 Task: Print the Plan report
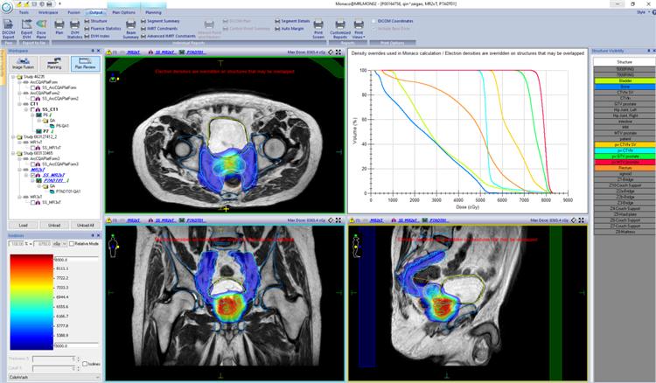pos(59,28)
